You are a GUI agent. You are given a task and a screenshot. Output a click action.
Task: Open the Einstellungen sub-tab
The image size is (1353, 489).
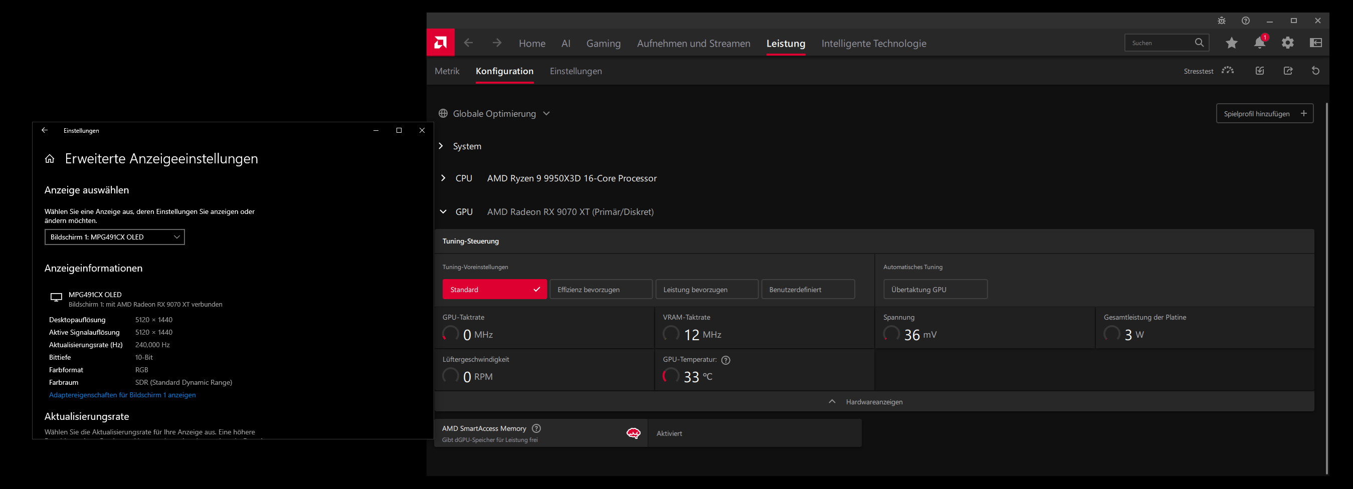pyautogui.click(x=575, y=71)
